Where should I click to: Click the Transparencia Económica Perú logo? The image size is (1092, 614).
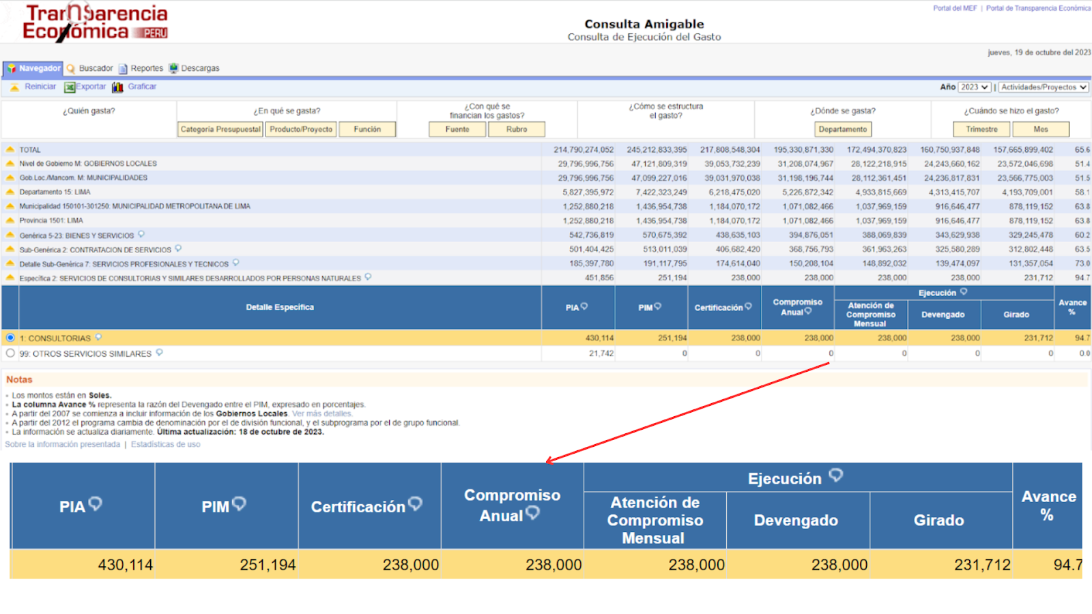click(x=95, y=23)
